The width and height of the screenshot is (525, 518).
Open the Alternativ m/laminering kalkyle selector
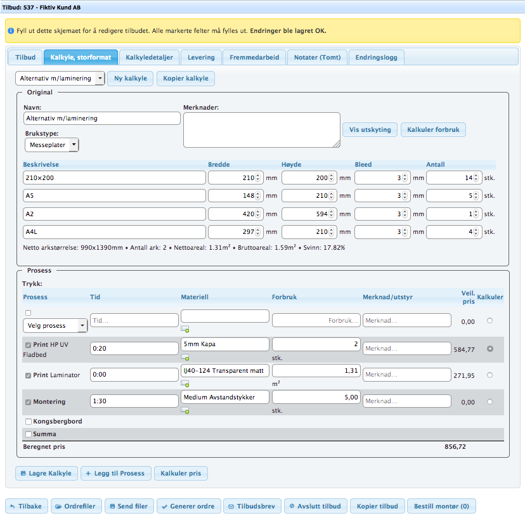tap(61, 79)
